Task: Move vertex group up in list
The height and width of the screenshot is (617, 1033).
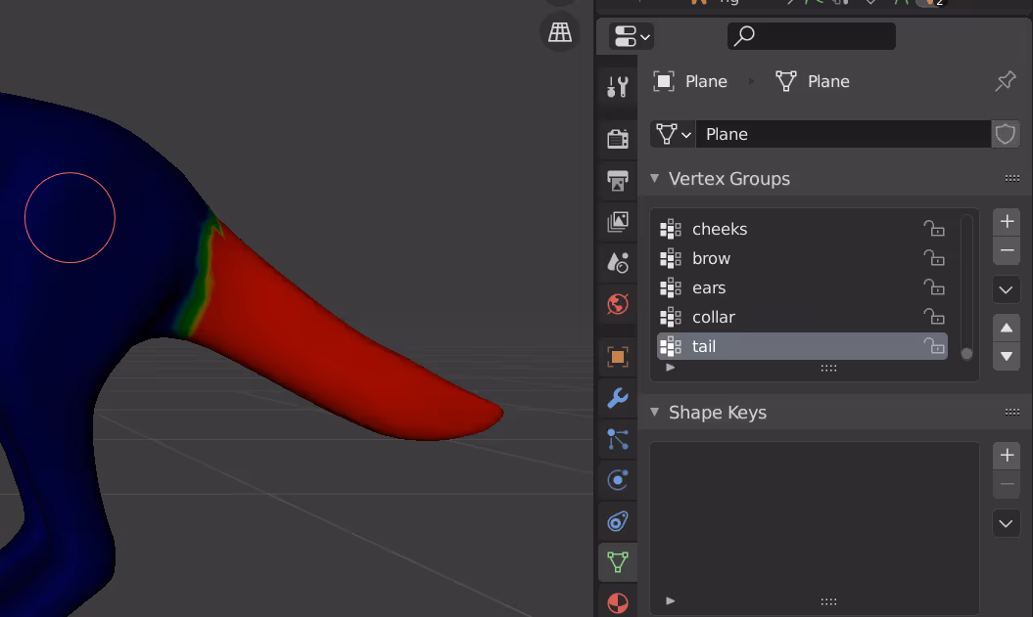Action: pyautogui.click(x=1007, y=328)
